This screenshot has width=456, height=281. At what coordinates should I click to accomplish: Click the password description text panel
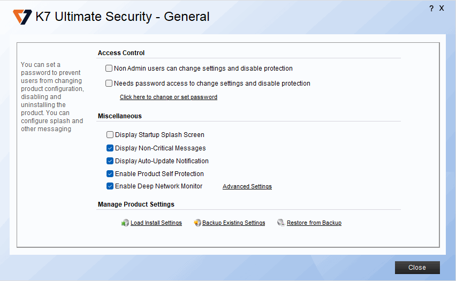tap(52, 97)
